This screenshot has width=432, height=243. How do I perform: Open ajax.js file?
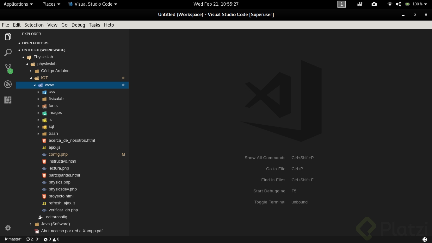click(x=72, y=147)
